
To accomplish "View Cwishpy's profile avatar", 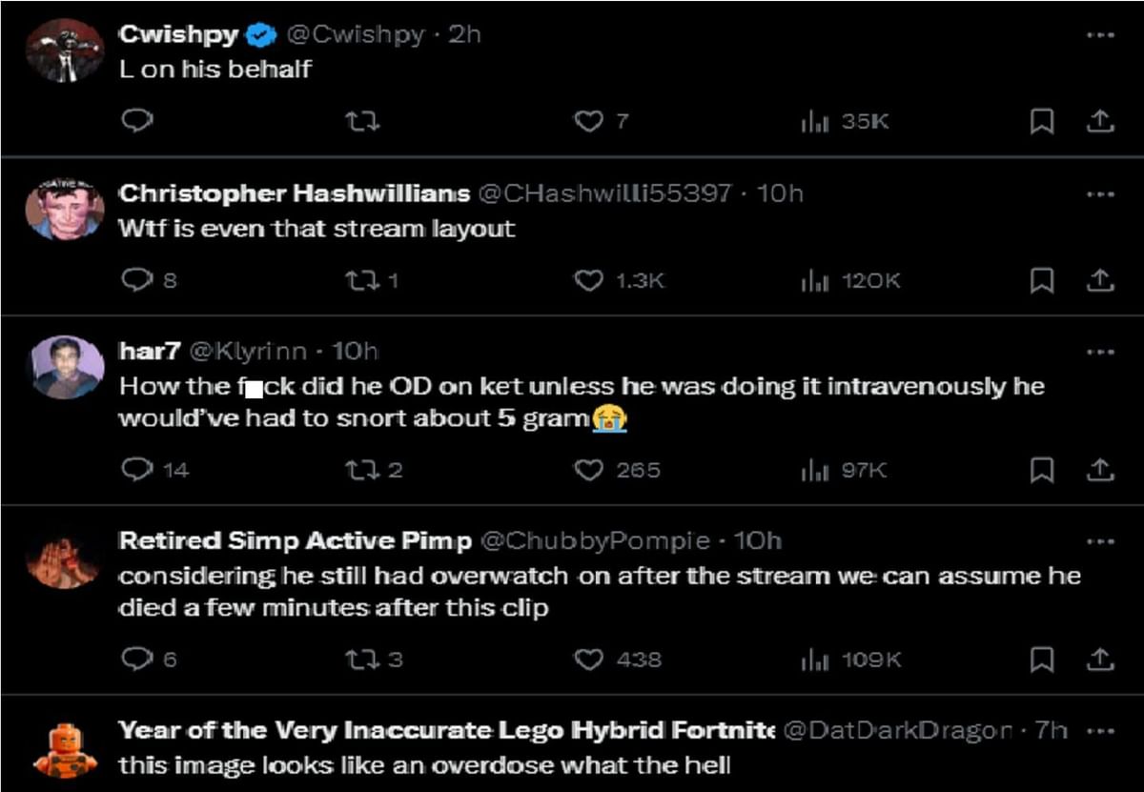I will point(65,51).
